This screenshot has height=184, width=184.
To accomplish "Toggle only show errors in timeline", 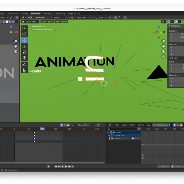I will (68, 125).
